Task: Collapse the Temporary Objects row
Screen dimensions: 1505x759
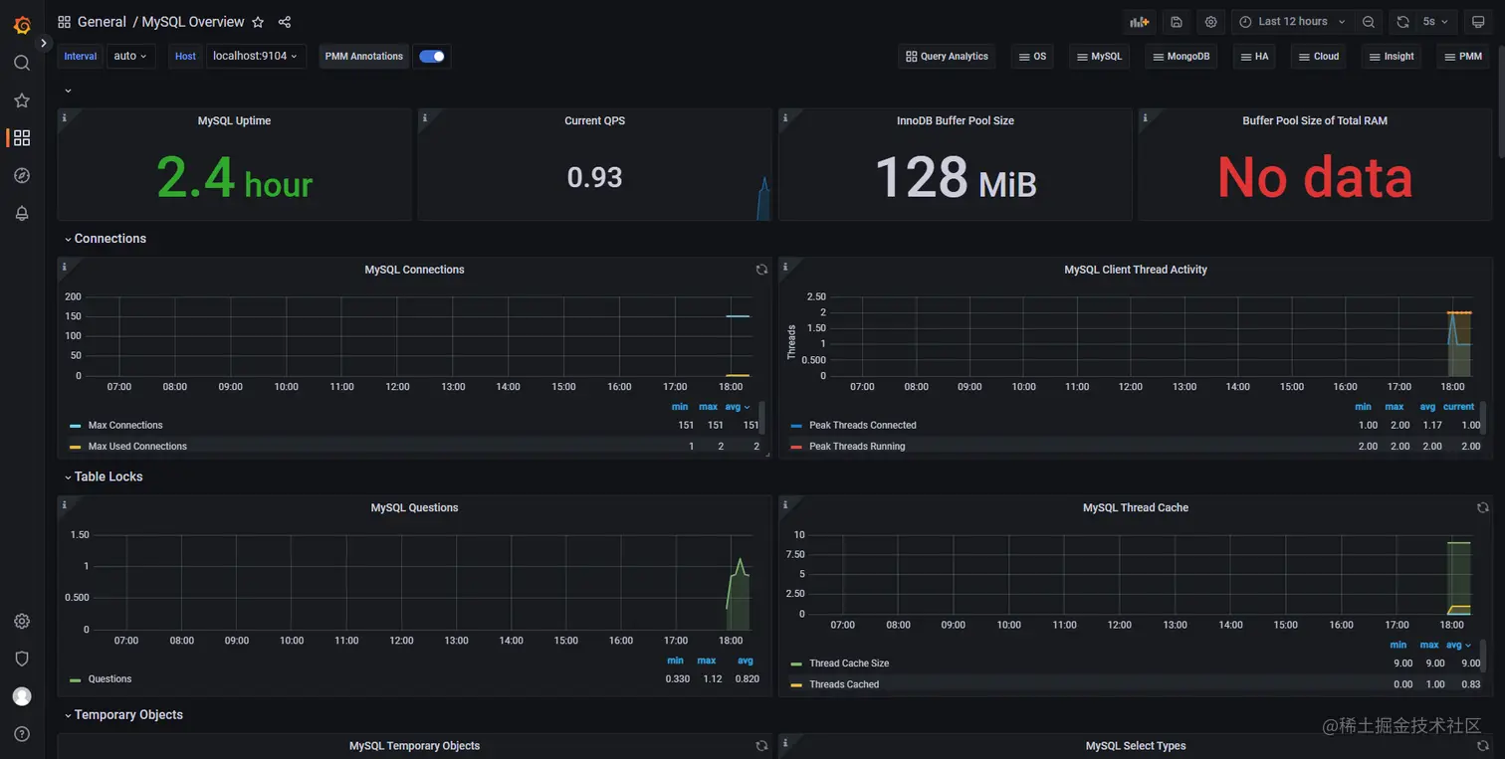Action: point(123,715)
